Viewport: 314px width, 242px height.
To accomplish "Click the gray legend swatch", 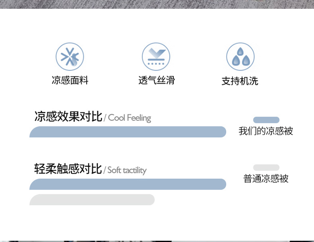I will 266,168.
